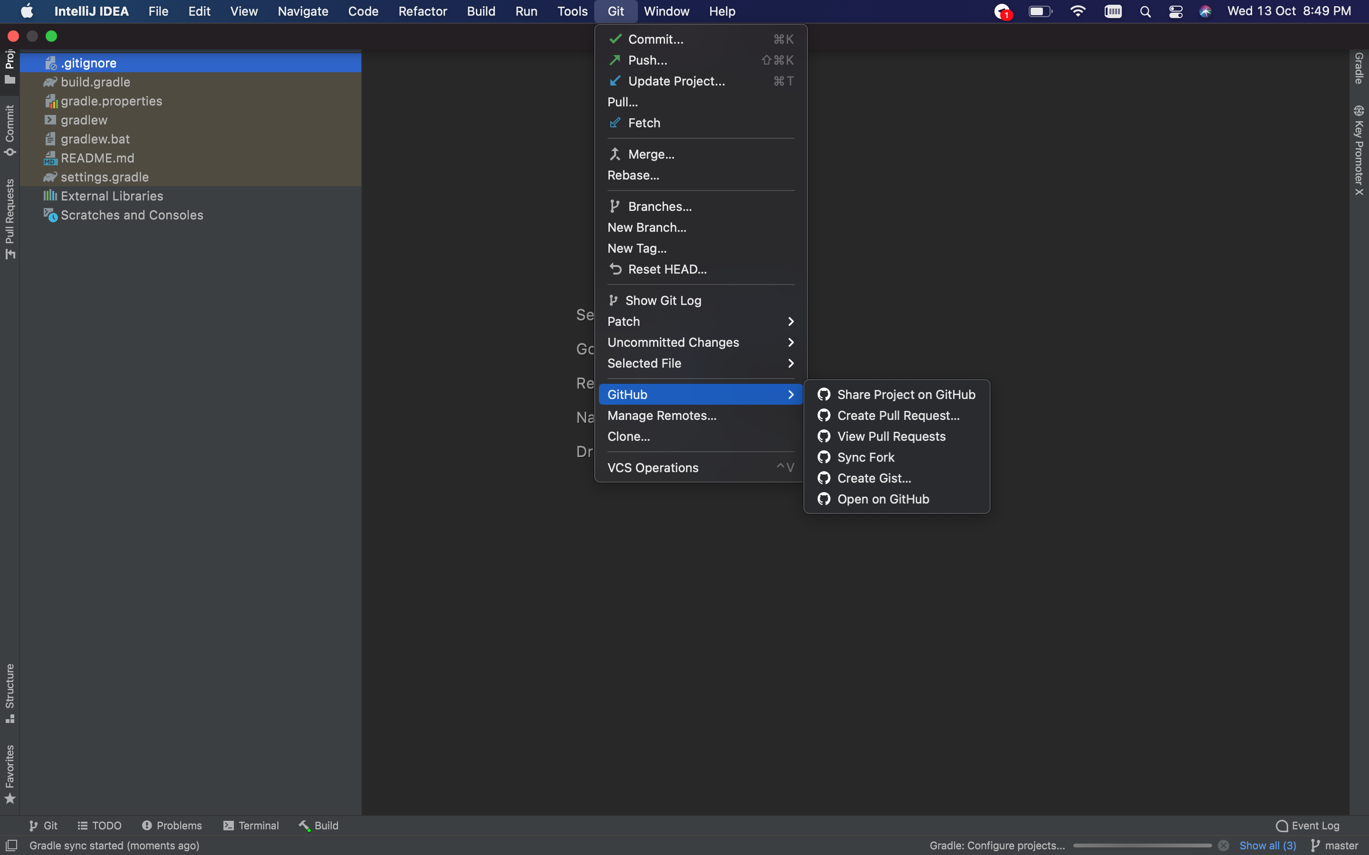Image resolution: width=1369 pixels, height=855 pixels.
Task: Open the Terminal tool window
Action: click(x=251, y=826)
